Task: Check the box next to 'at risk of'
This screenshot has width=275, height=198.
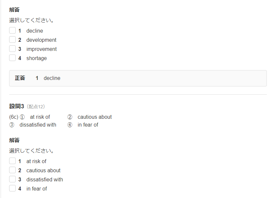Action: click(x=12, y=161)
